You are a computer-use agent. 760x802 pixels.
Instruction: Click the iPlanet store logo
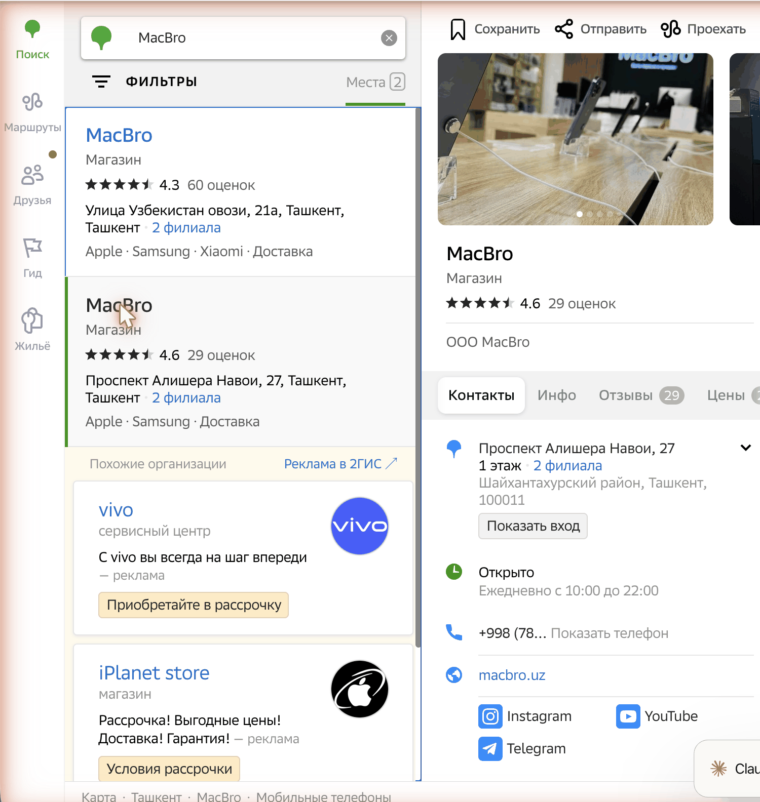pos(360,689)
